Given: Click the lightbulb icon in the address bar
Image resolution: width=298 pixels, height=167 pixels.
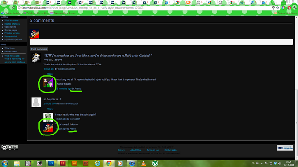Looking at the screenshot, I should (x=273, y=8).
